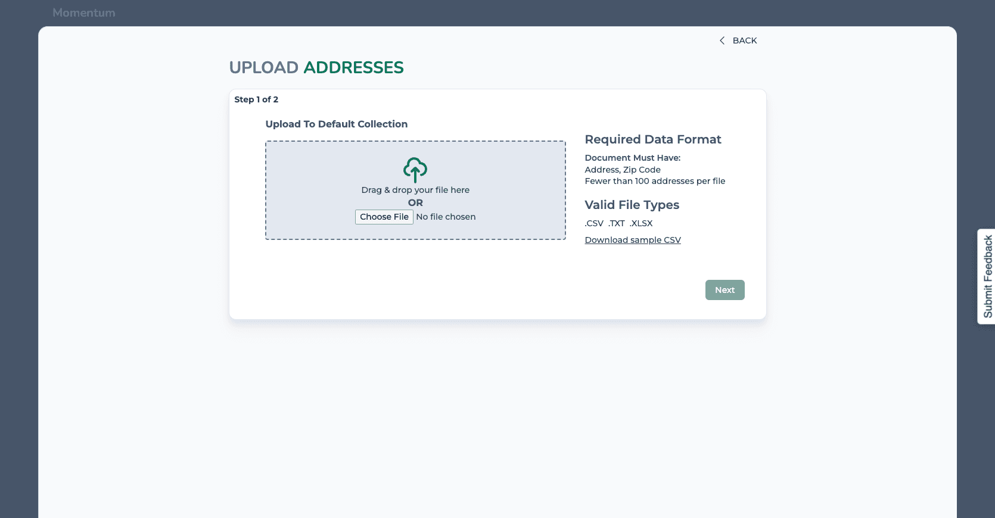Proceed with the Next button
Image resolution: width=995 pixels, height=518 pixels.
725,290
